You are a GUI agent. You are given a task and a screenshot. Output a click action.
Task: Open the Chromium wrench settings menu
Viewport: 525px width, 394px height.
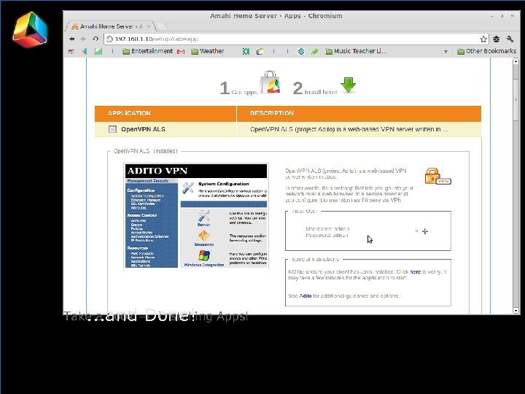(x=510, y=39)
